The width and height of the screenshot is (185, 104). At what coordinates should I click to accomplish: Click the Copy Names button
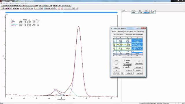[139, 73]
